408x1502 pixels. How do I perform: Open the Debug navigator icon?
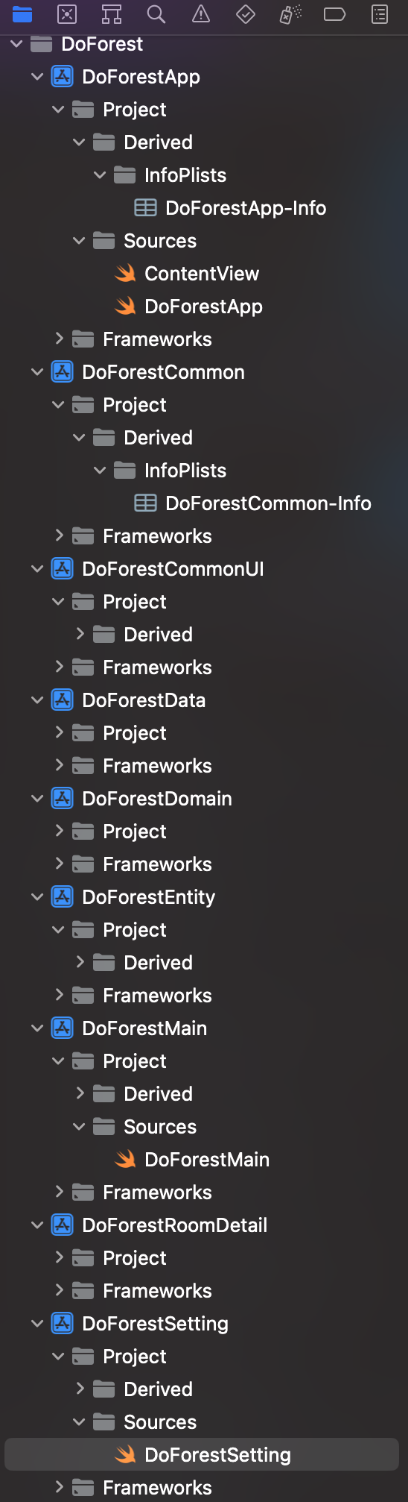click(x=290, y=14)
